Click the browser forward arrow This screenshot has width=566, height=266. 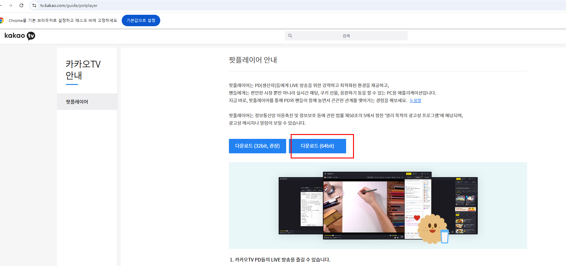[x=11, y=5]
